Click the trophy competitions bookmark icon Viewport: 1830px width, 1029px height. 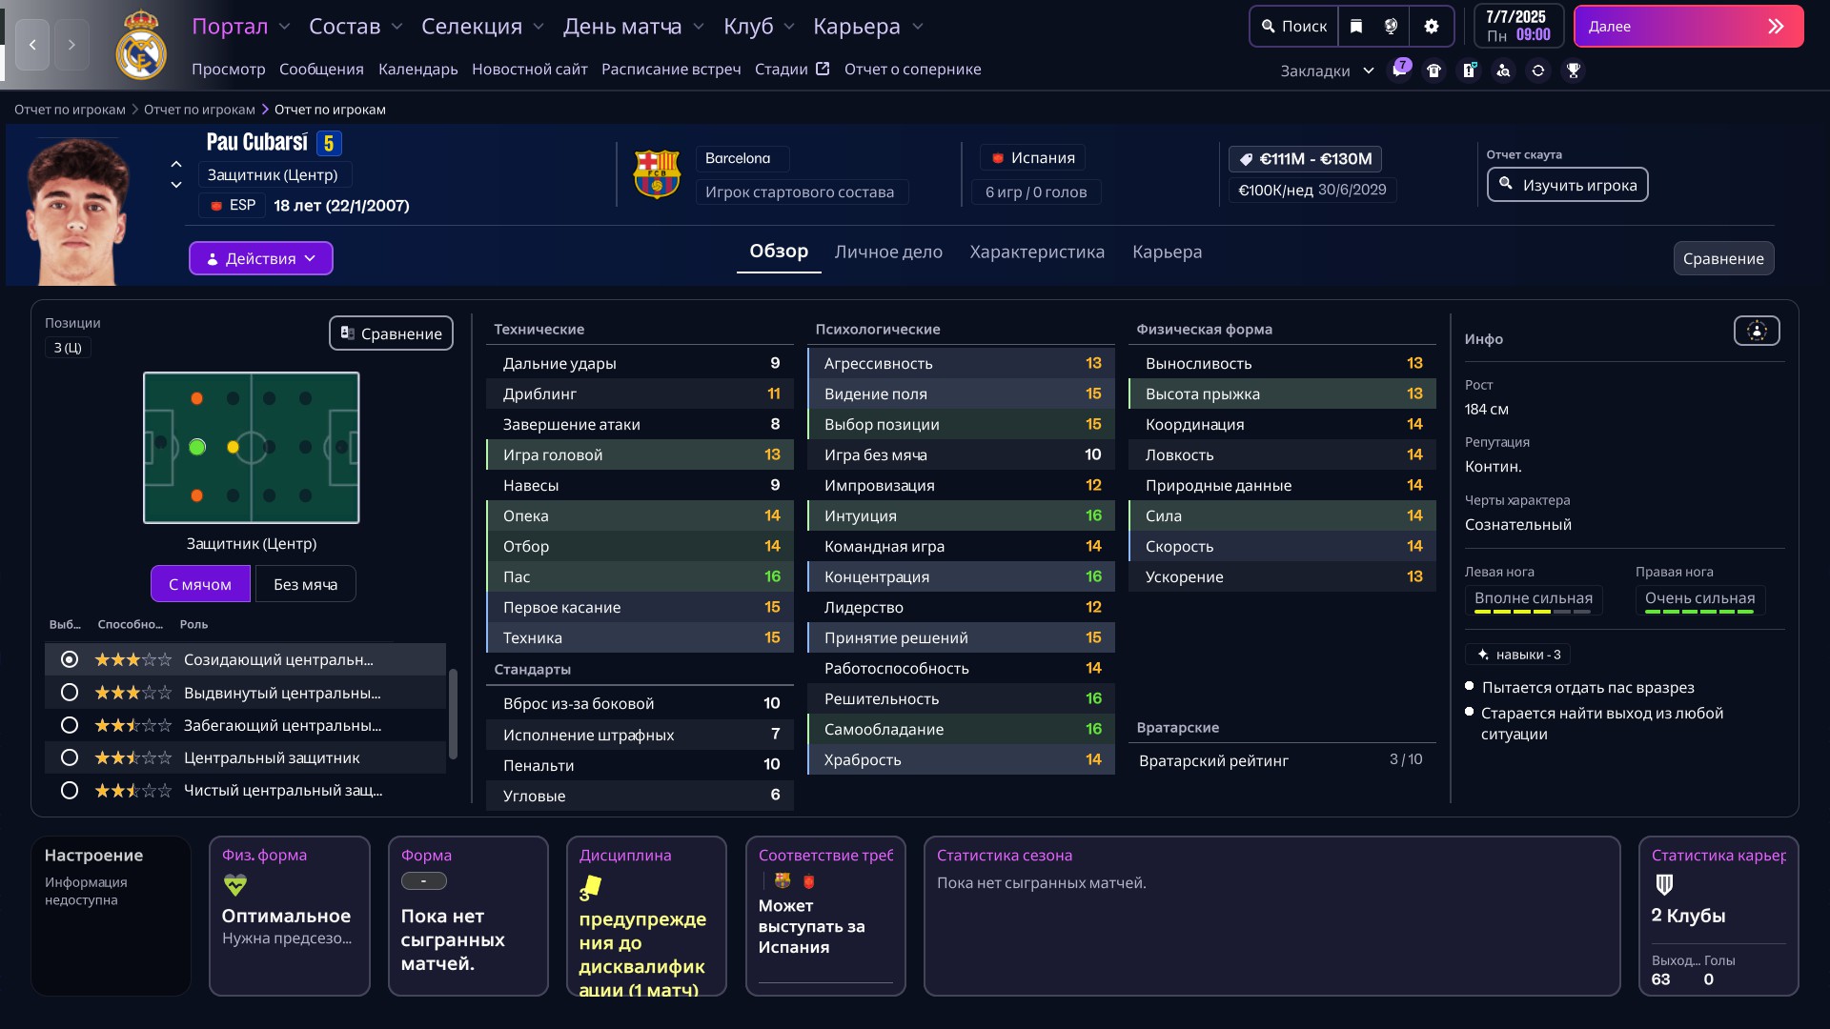coord(1573,71)
